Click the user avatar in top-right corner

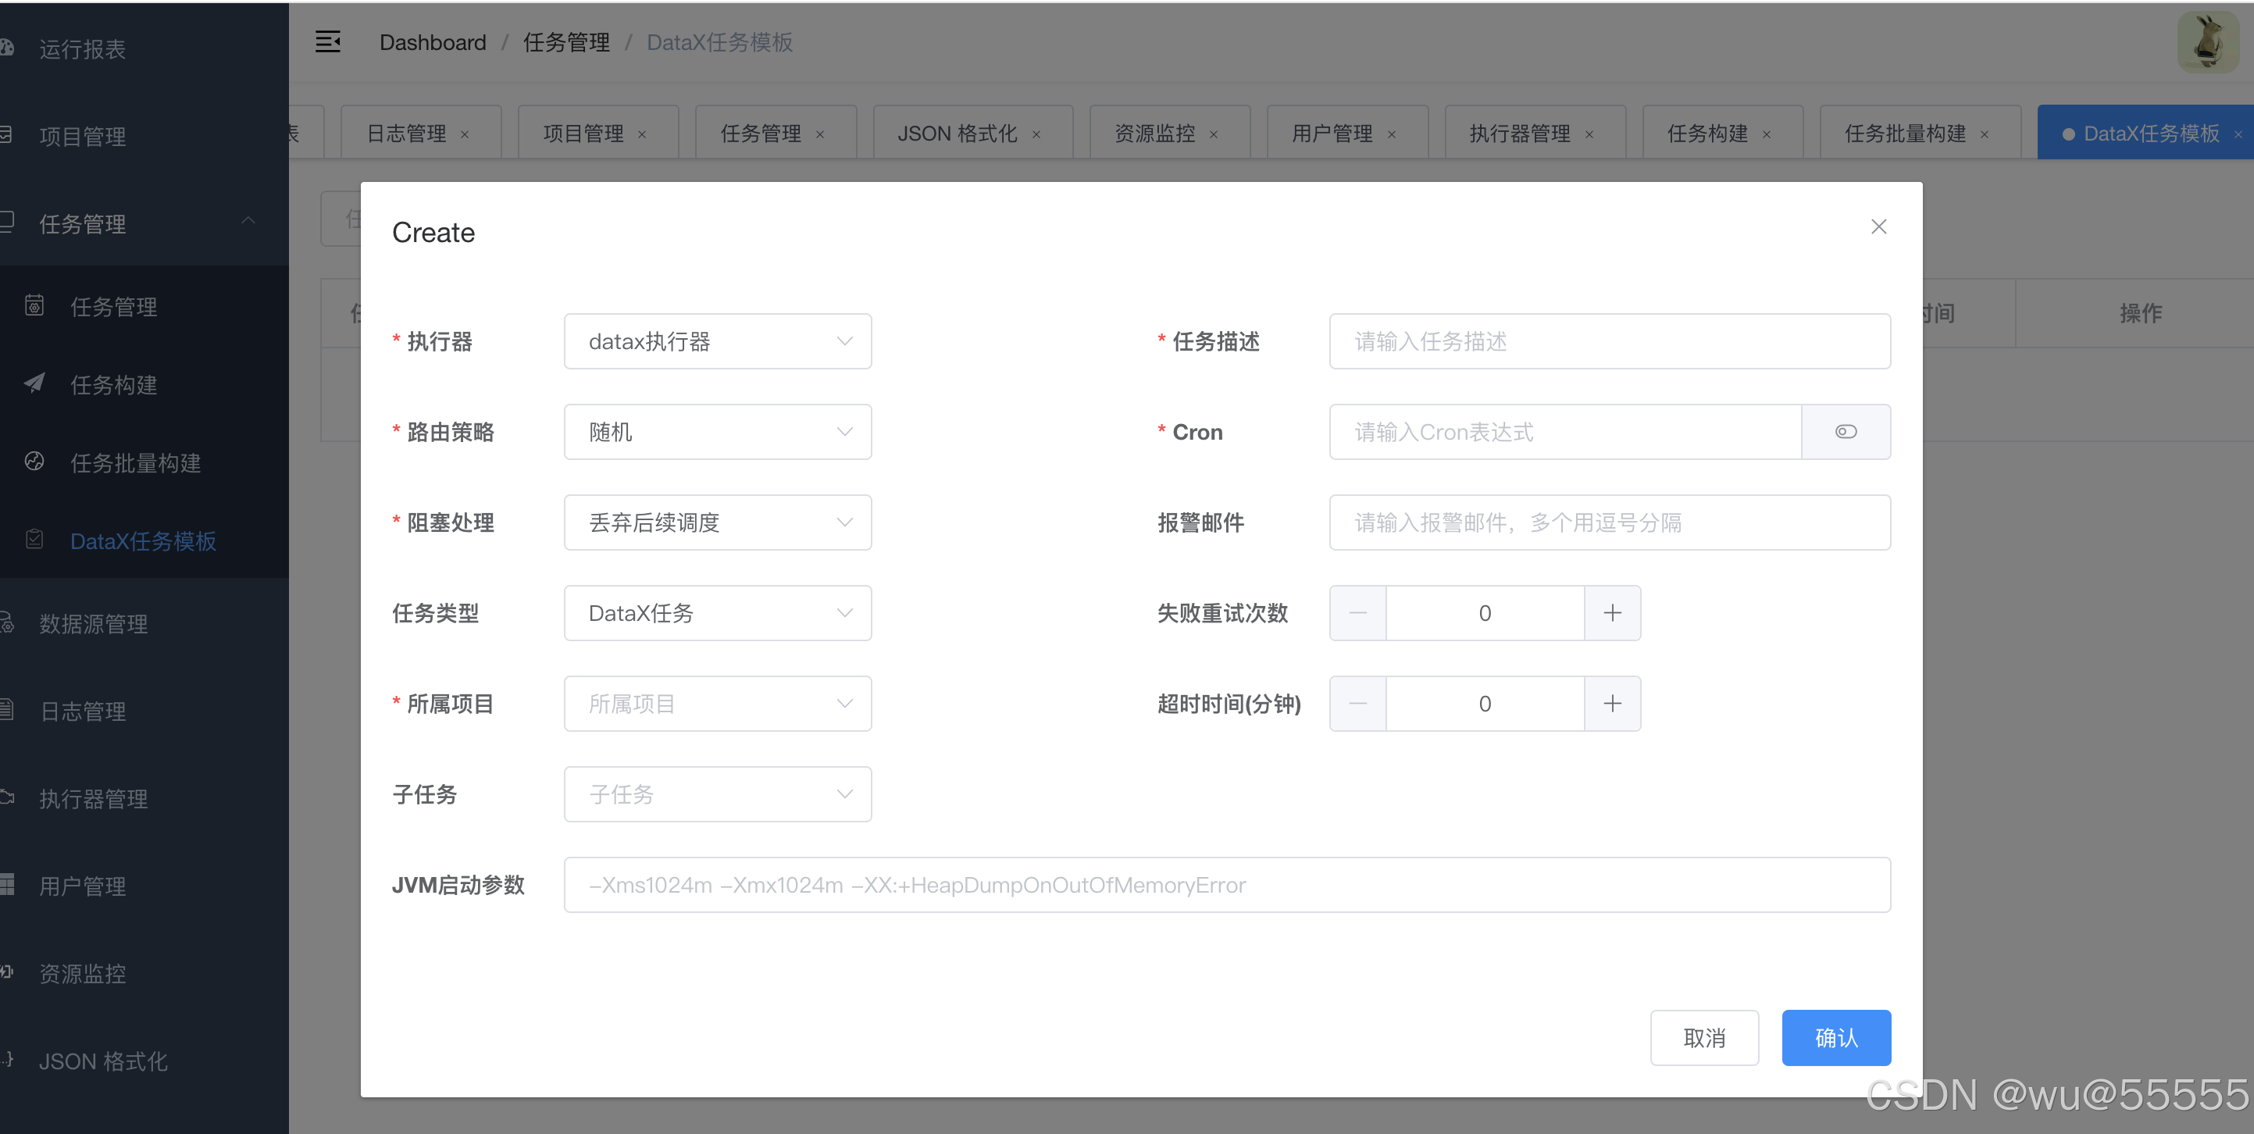coord(2207,42)
